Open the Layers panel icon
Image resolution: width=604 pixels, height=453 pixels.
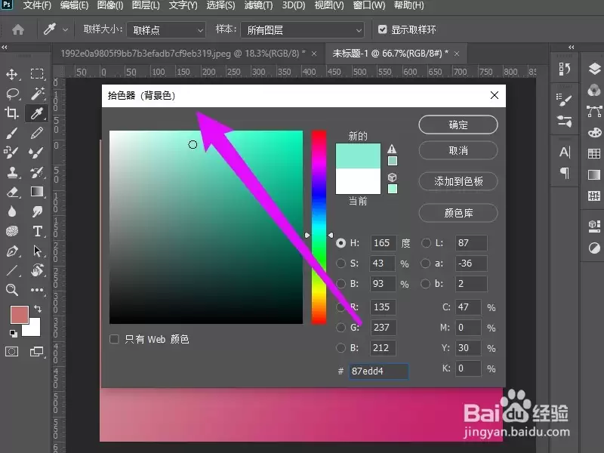(x=594, y=69)
